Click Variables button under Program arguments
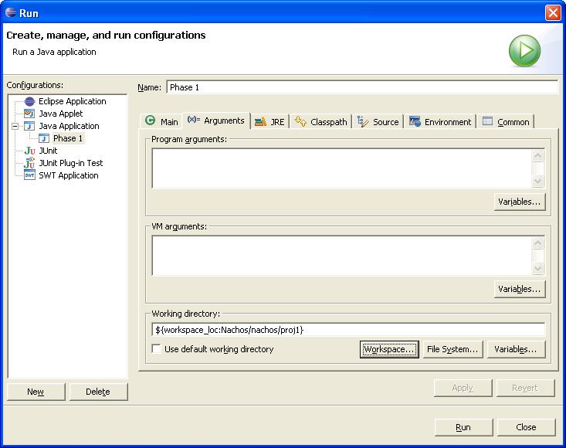 tap(520, 202)
